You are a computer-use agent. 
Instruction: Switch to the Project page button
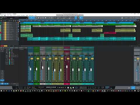click(x=137, y=18)
